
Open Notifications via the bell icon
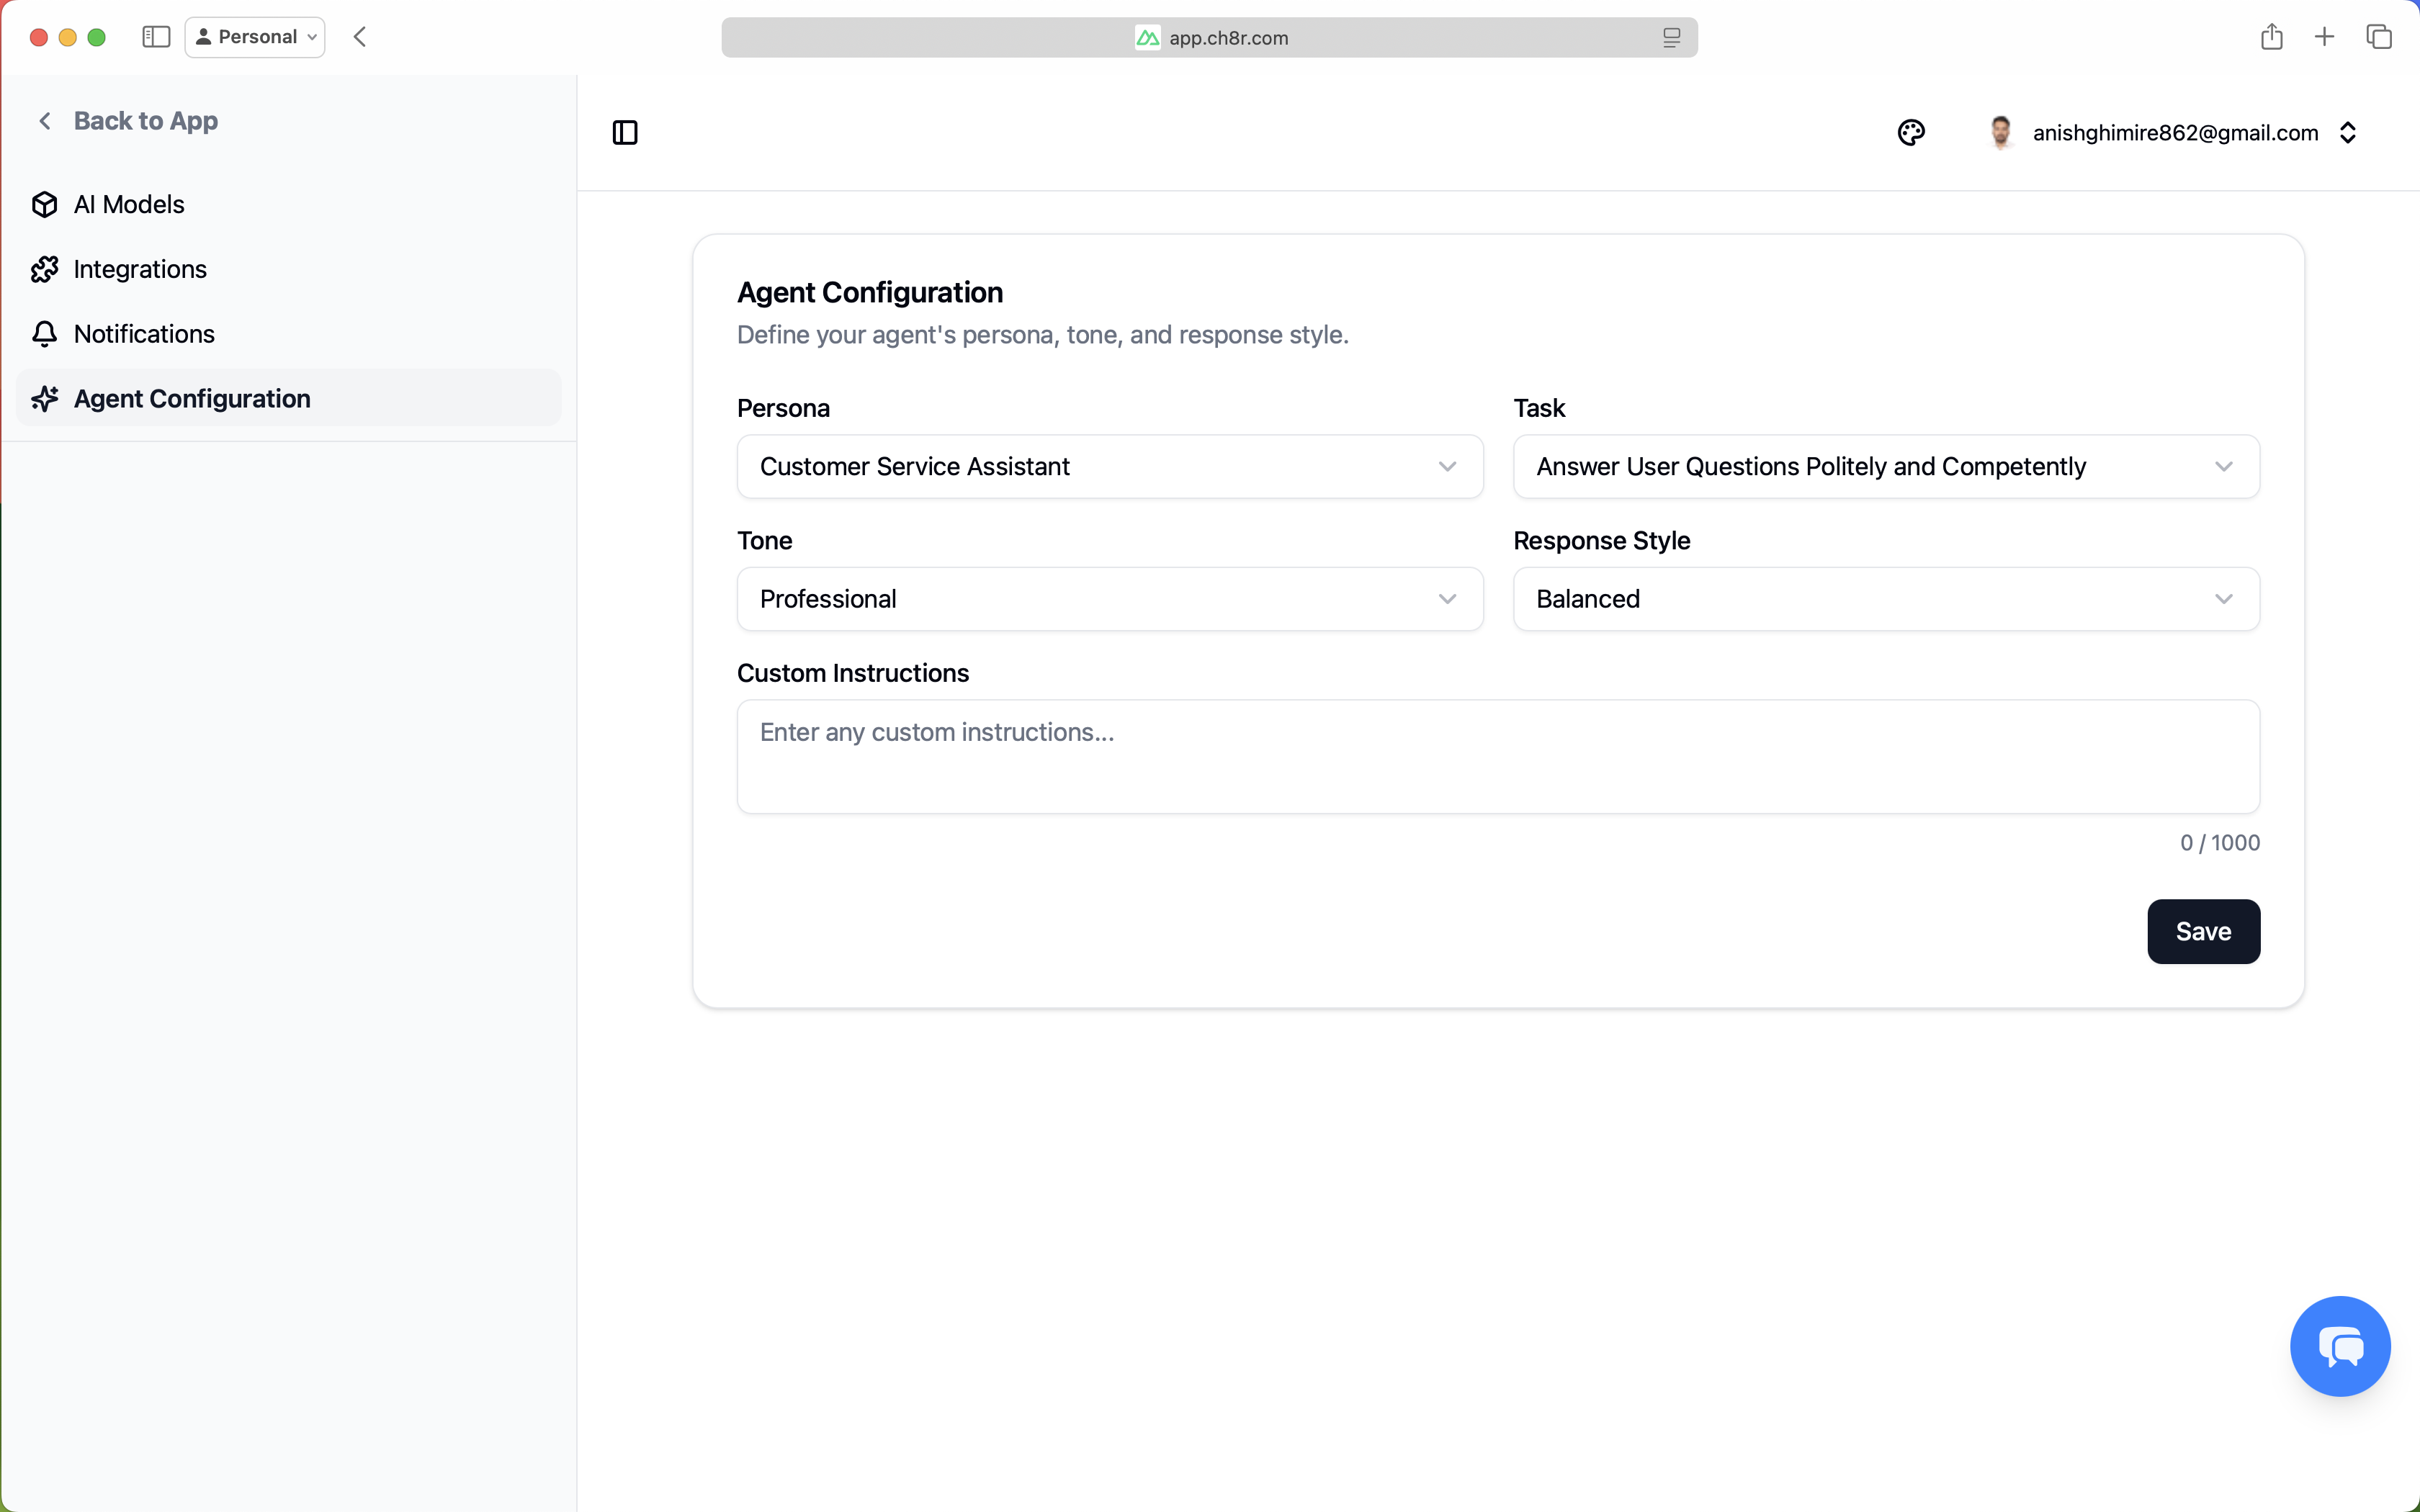pos(45,334)
